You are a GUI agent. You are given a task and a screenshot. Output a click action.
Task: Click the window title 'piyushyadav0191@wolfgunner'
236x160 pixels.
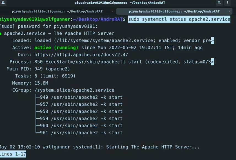click(x=120, y=3)
